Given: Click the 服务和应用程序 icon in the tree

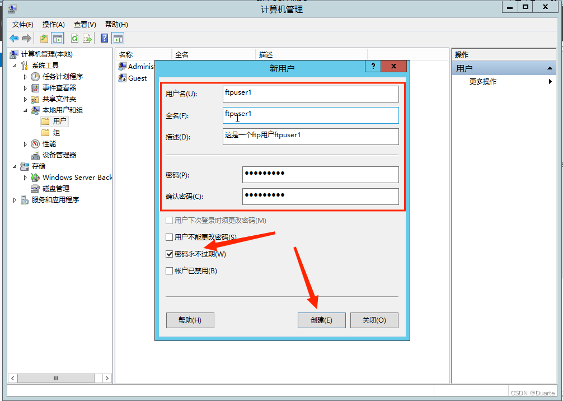Looking at the screenshot, I should click(25, 200).
